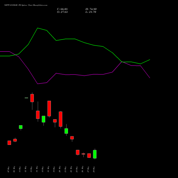Viewport: 178px width, 178px height.
Task: Click the 08 May date label
Action: coord(14,169)
